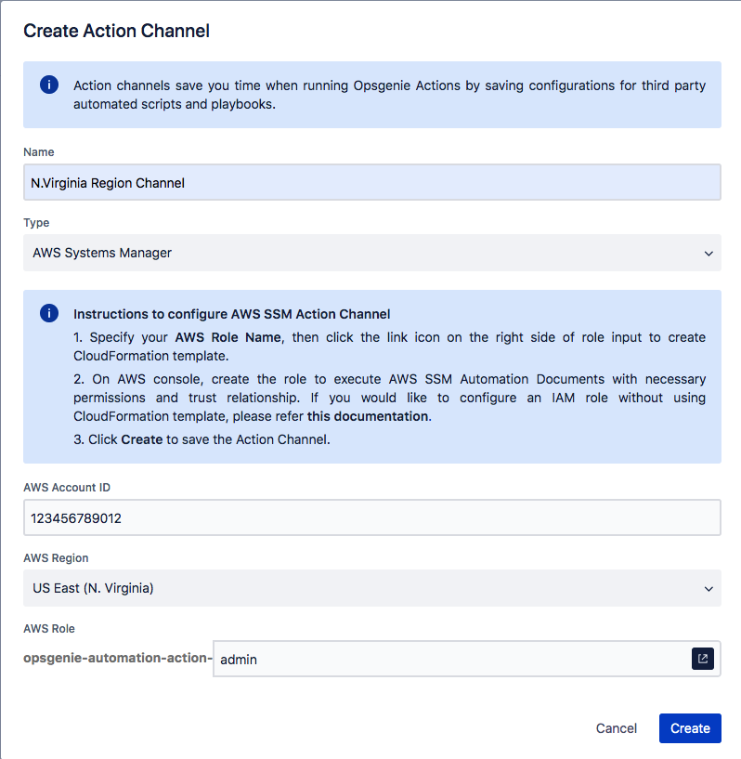
Task: Click the bold 'AWS Role Name' text in step 1
Action: click(x=227, y=337)
